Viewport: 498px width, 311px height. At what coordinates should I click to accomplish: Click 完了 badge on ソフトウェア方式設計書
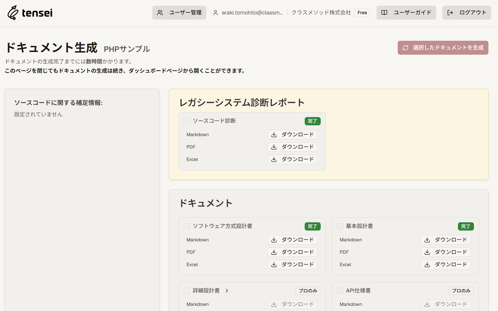313,226
